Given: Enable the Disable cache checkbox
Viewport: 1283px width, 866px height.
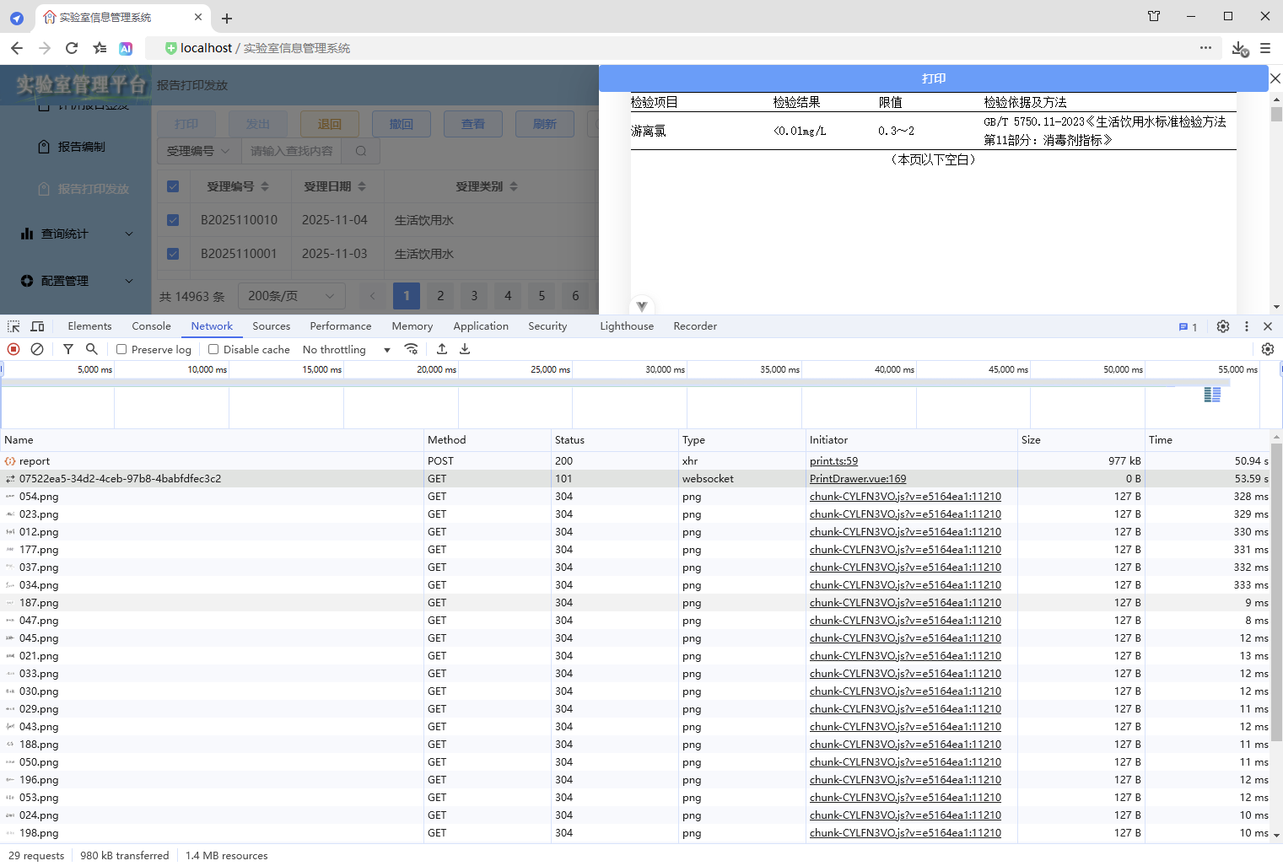Looking at the screenshot, I should click(213, 349).
